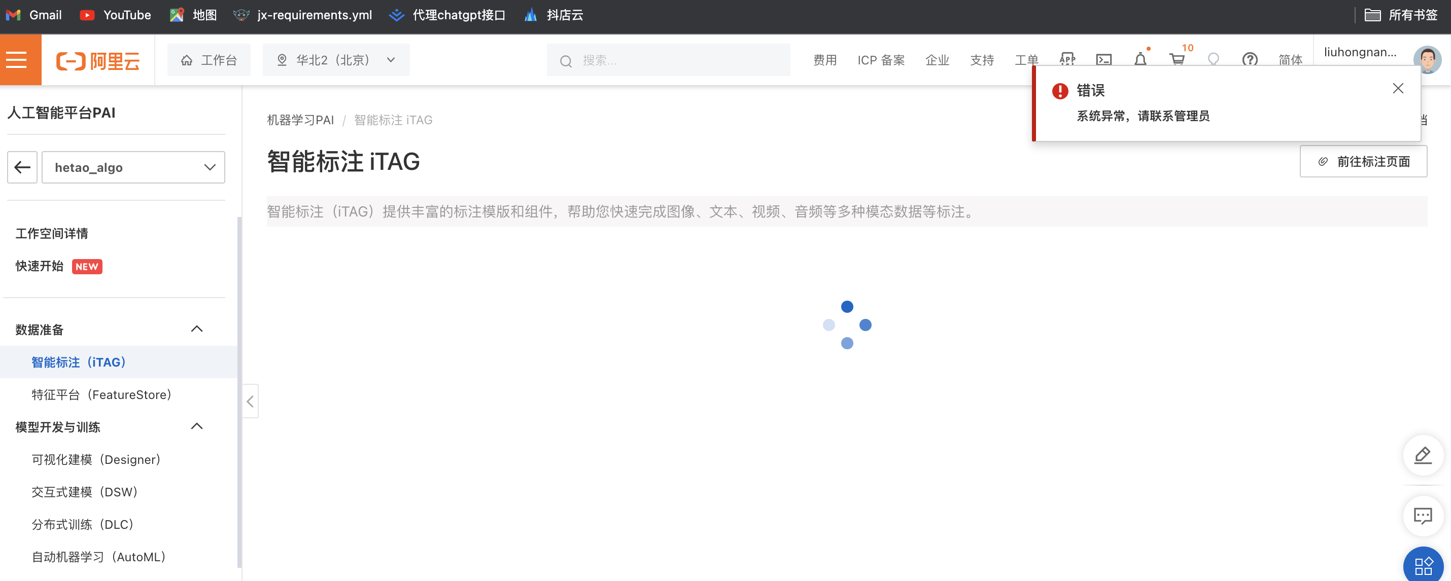Select 智能标注（iTAG）sidebar item
This screenshot has height=581, width=1451.
click(118, 362)
